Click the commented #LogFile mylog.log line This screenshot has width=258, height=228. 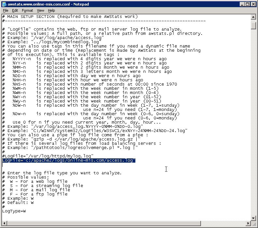(x=48, y=156)
